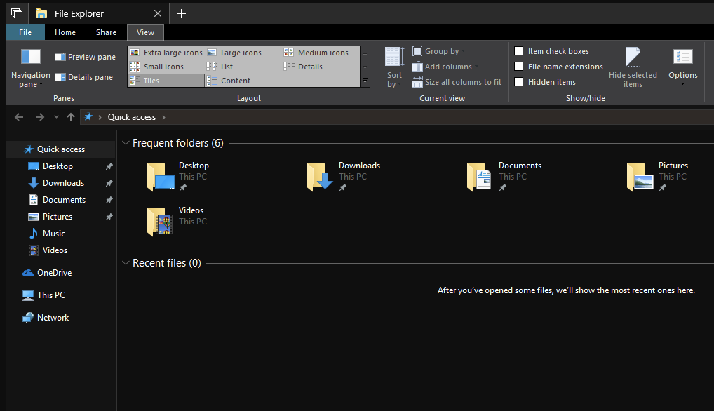Open the Desktop folder tile
This screenshot has width=714, height=411.
tap(178, 177)
